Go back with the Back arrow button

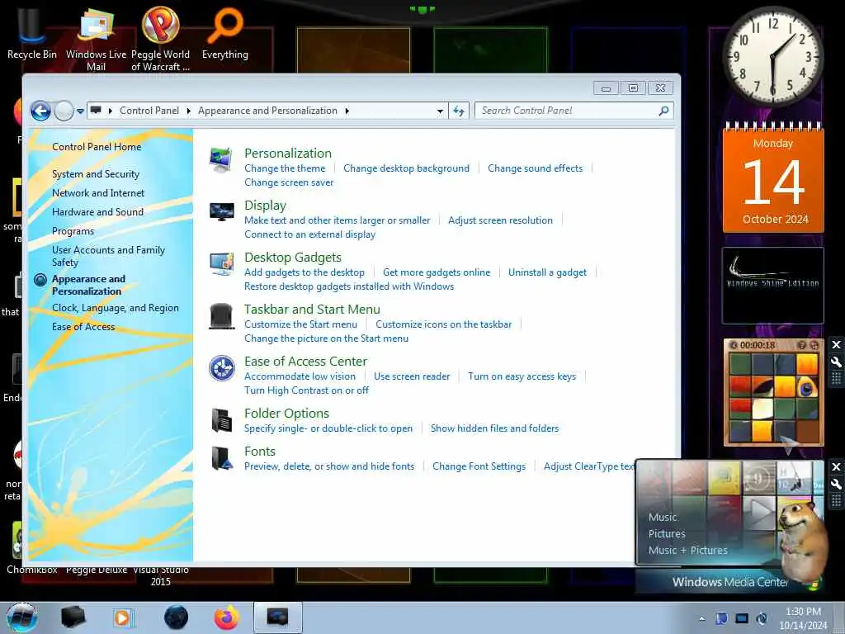click(40, 111)
